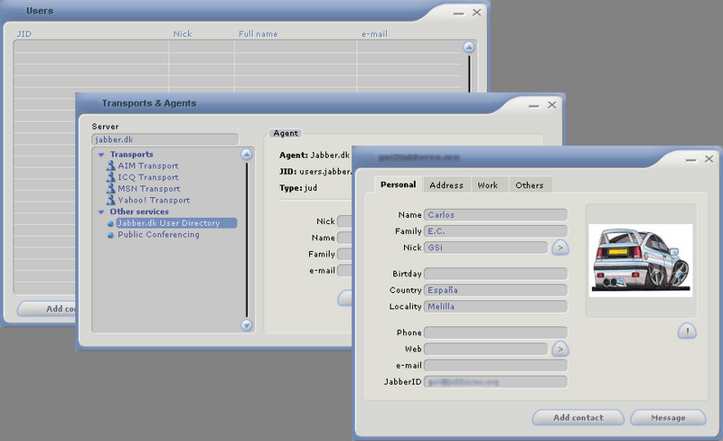Click the car avatar picture

pos(641,258)
